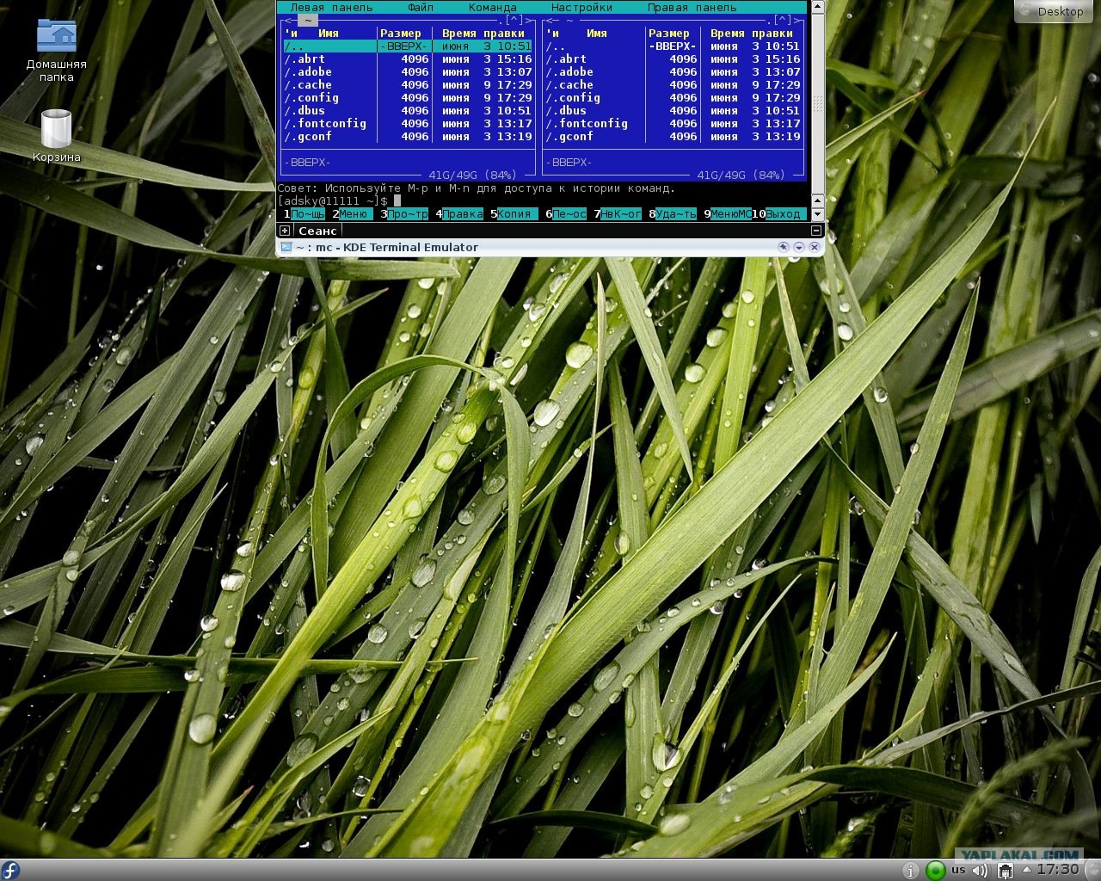Open the Настройки menu in mc
Image resolution: width=1101 pixels, height=881 pixels.
[x=581, y=7]
